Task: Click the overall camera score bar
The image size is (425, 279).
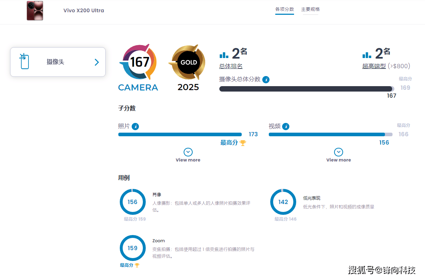Action: (307, 89)
